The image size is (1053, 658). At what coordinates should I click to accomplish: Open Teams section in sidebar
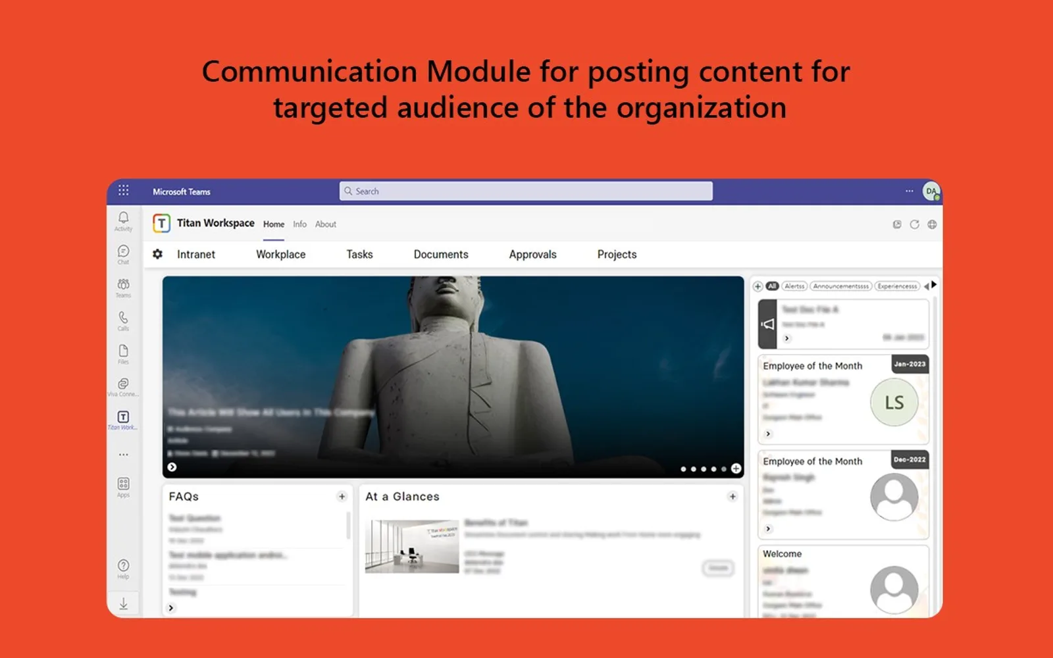[123, 288]
